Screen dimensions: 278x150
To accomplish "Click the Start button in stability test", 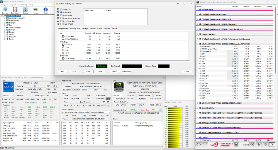I will pos(62,72).
